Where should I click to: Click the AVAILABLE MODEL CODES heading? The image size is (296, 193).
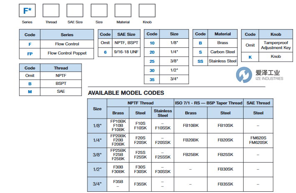coord(126,93)
